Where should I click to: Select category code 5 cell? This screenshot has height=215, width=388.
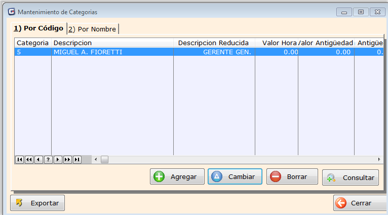coord(33,52)
